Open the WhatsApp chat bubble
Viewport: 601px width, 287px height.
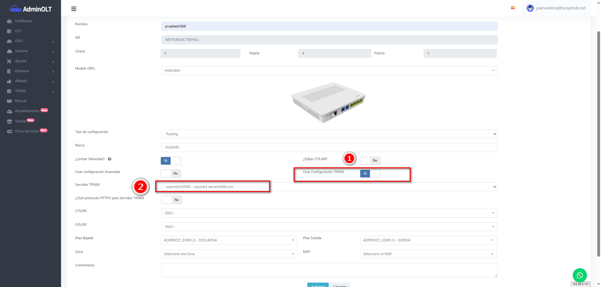click(579, 275)
